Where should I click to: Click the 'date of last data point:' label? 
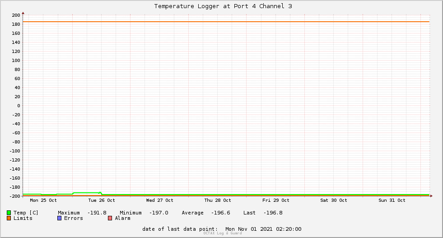click(180, 229)
